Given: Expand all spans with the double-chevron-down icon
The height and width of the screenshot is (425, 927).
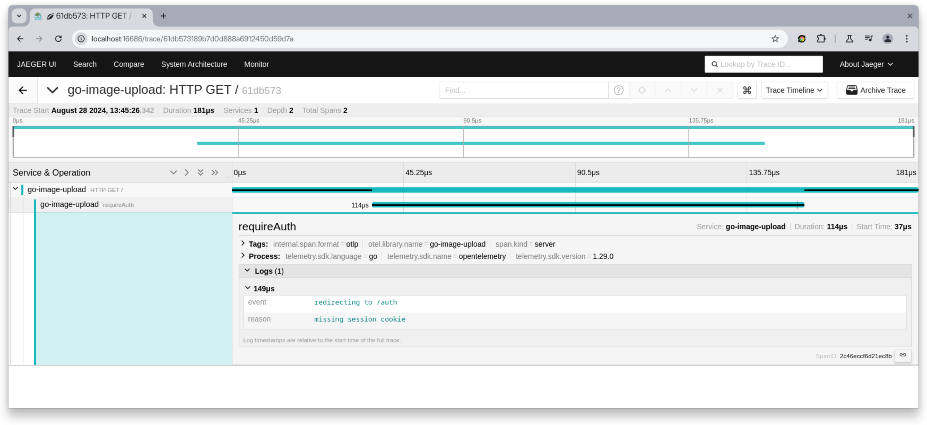Looking at the screenshot, I should coord(200,172).
